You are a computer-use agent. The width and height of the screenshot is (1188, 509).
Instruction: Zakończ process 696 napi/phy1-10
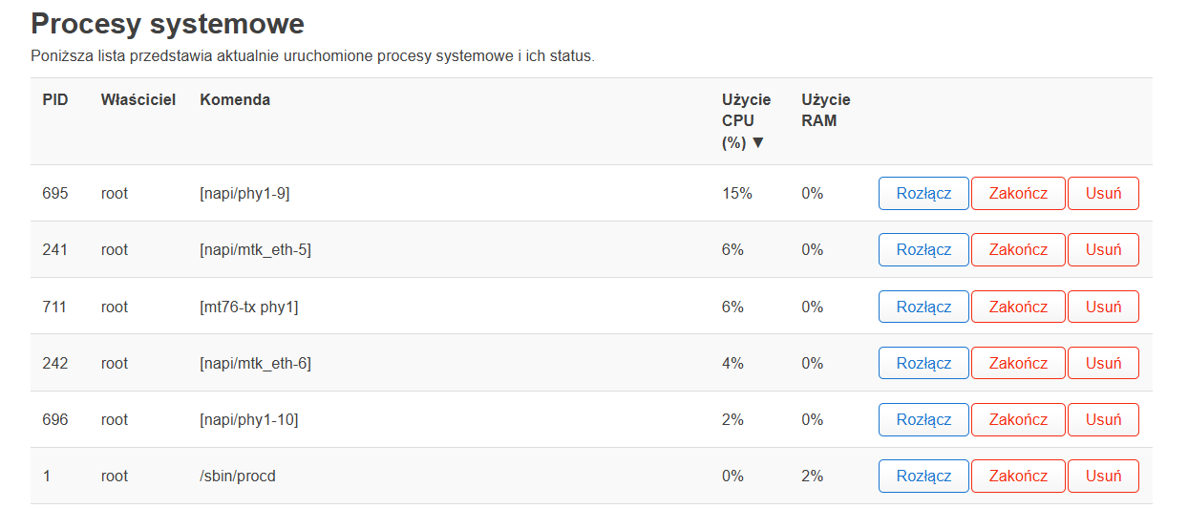point(1018,419)
